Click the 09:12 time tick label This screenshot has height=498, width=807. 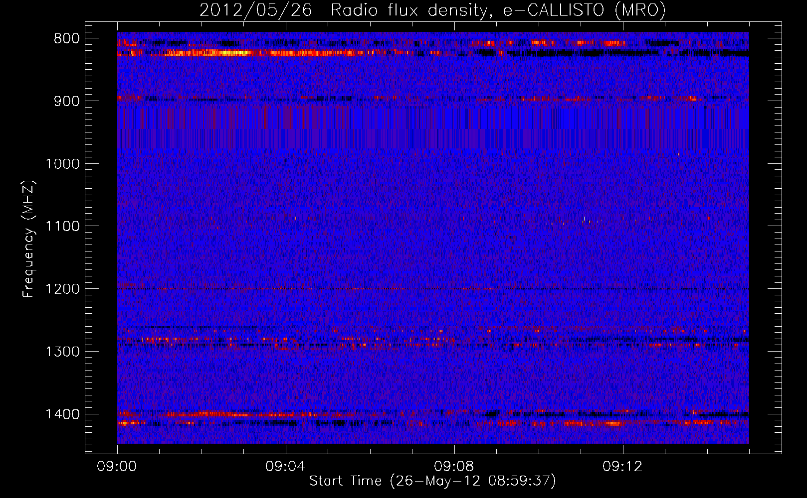click(x=623, y=467)
